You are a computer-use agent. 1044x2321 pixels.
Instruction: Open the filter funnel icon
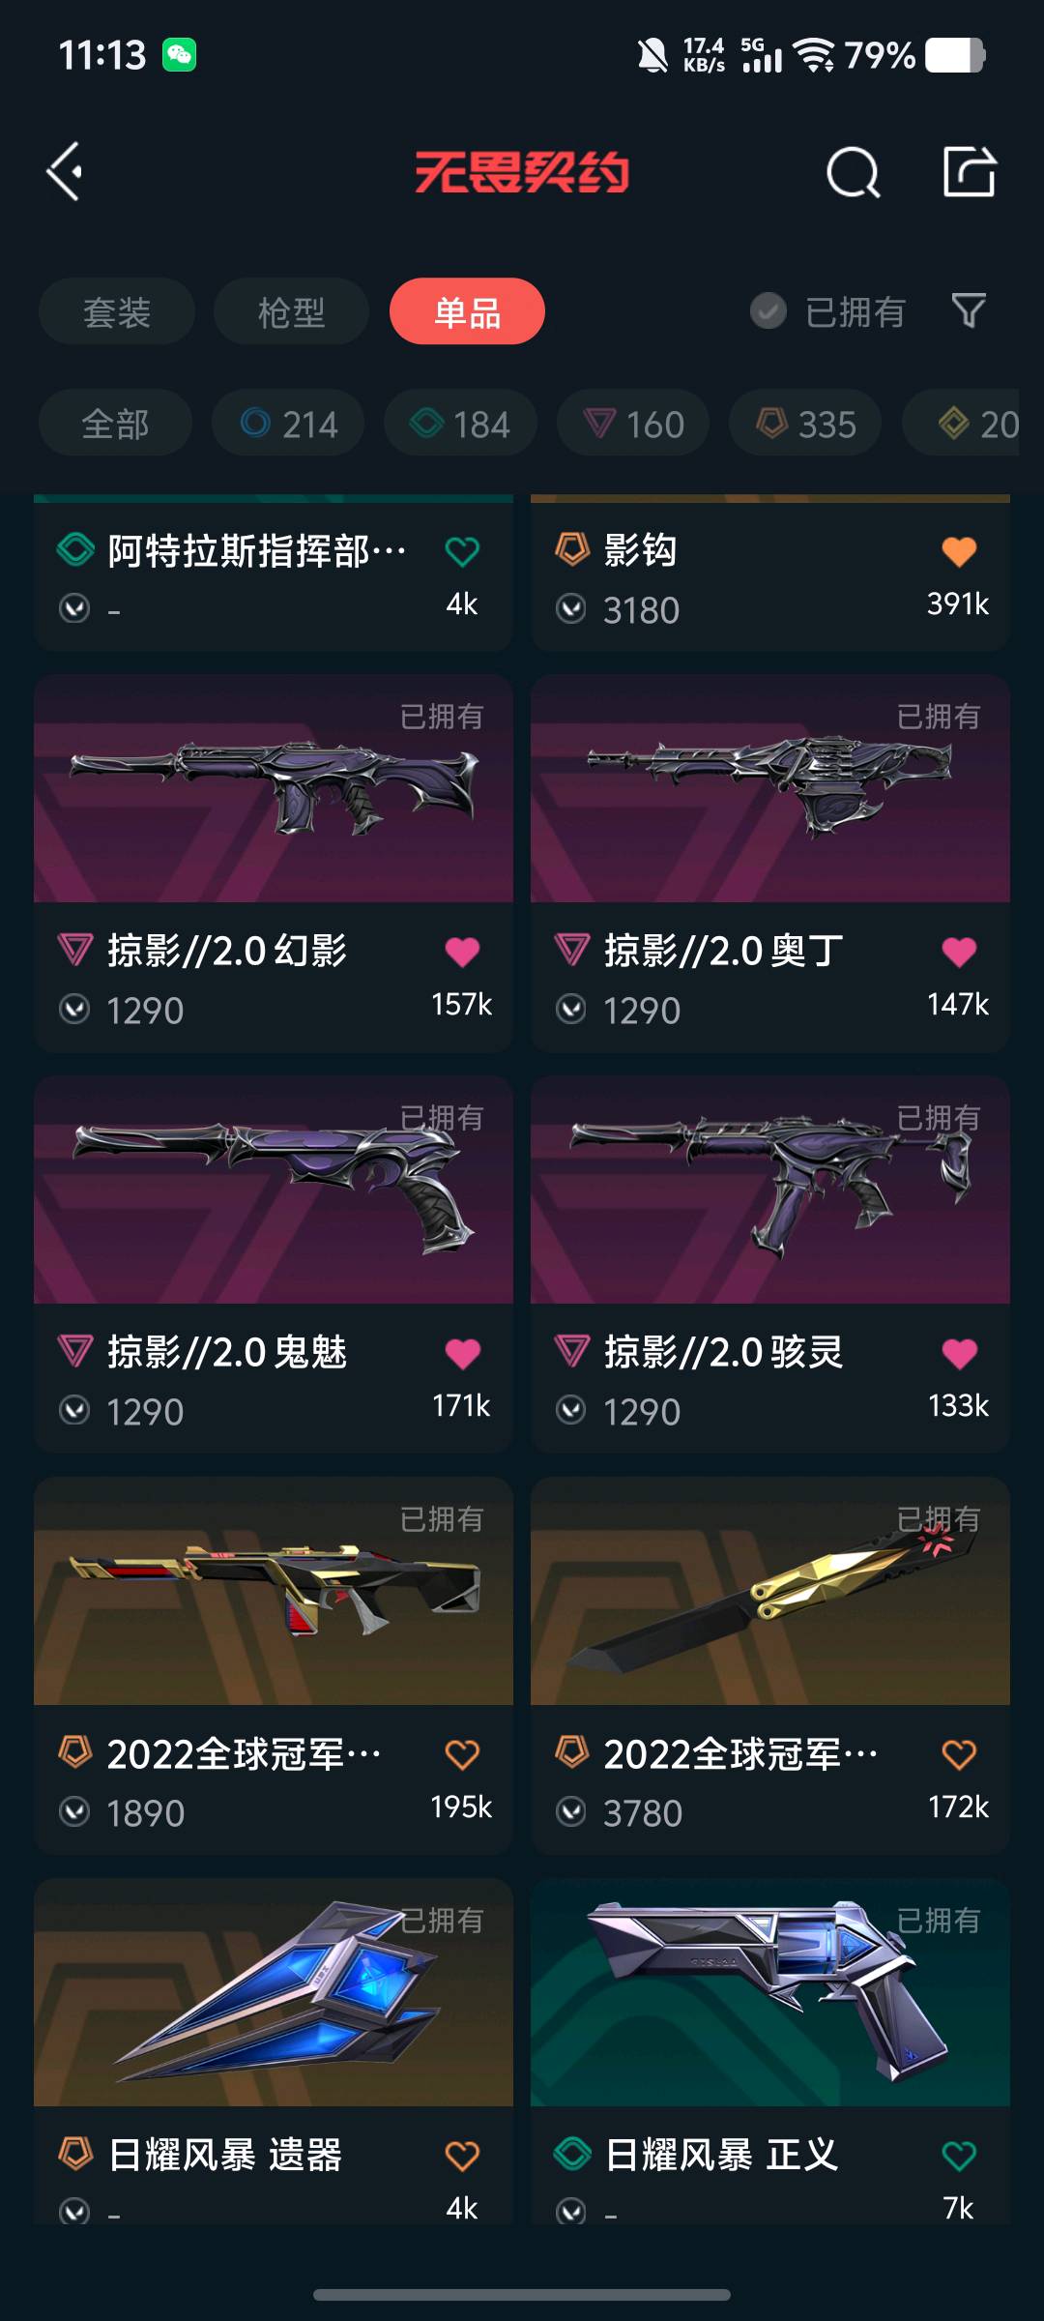969,311
